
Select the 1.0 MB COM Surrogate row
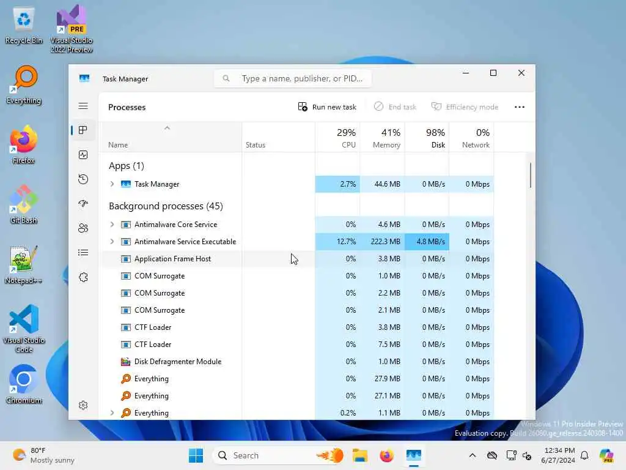298,276
